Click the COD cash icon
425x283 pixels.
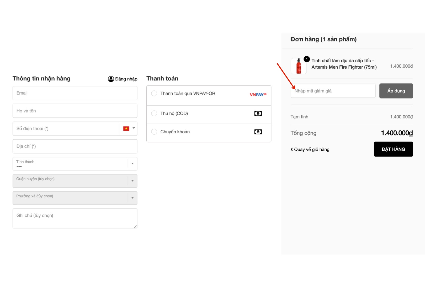pyautogui.click(x=258, y=113)
